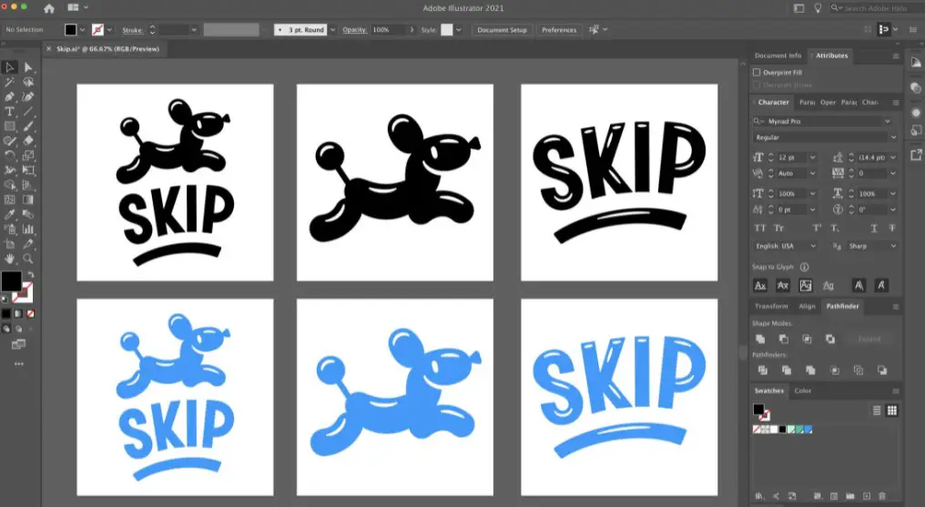Screen dimensions: 925x507
Task: Expand the Style dropdown arrow
Action: click(x=458, y=29)
